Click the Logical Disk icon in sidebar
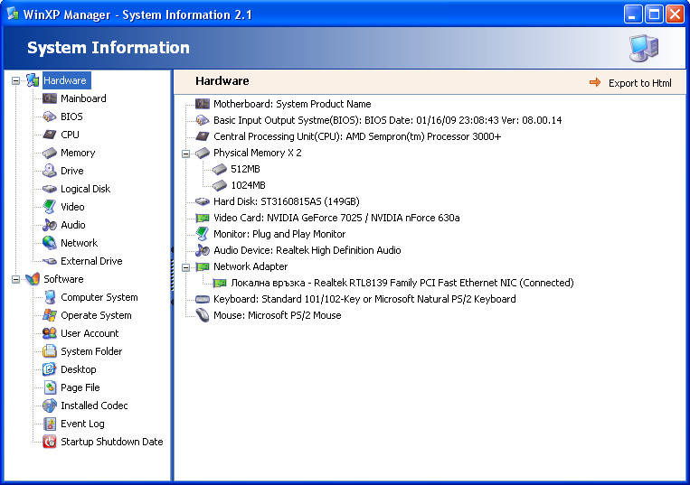Screen dimensions: 690x485 [49, 189]
